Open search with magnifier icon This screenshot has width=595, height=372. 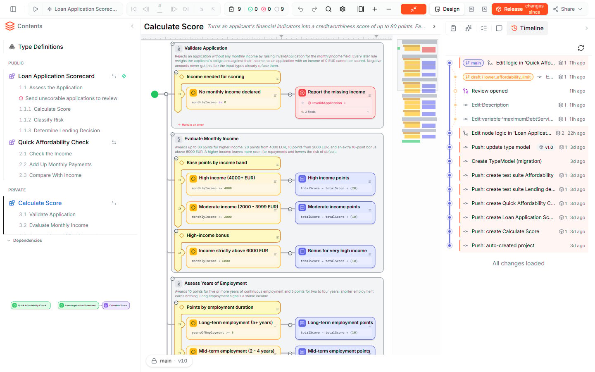point(328,9)
